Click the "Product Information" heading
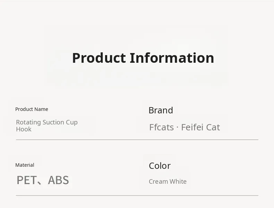The height and width of the screenshot is (208, 274). point(143,58)
